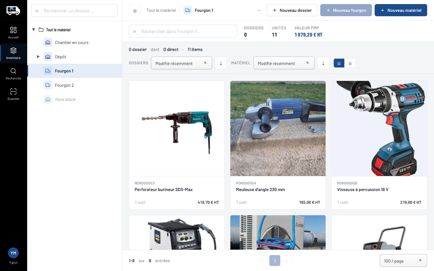Click the Nouveau dossier button

292,10
